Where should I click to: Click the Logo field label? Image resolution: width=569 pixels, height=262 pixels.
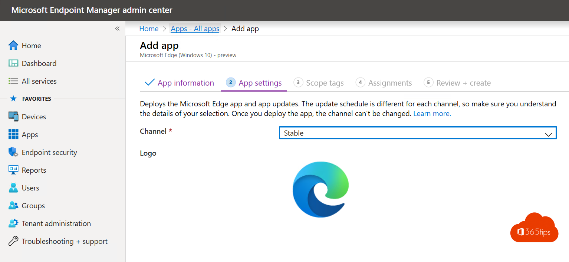click(148, 153)
